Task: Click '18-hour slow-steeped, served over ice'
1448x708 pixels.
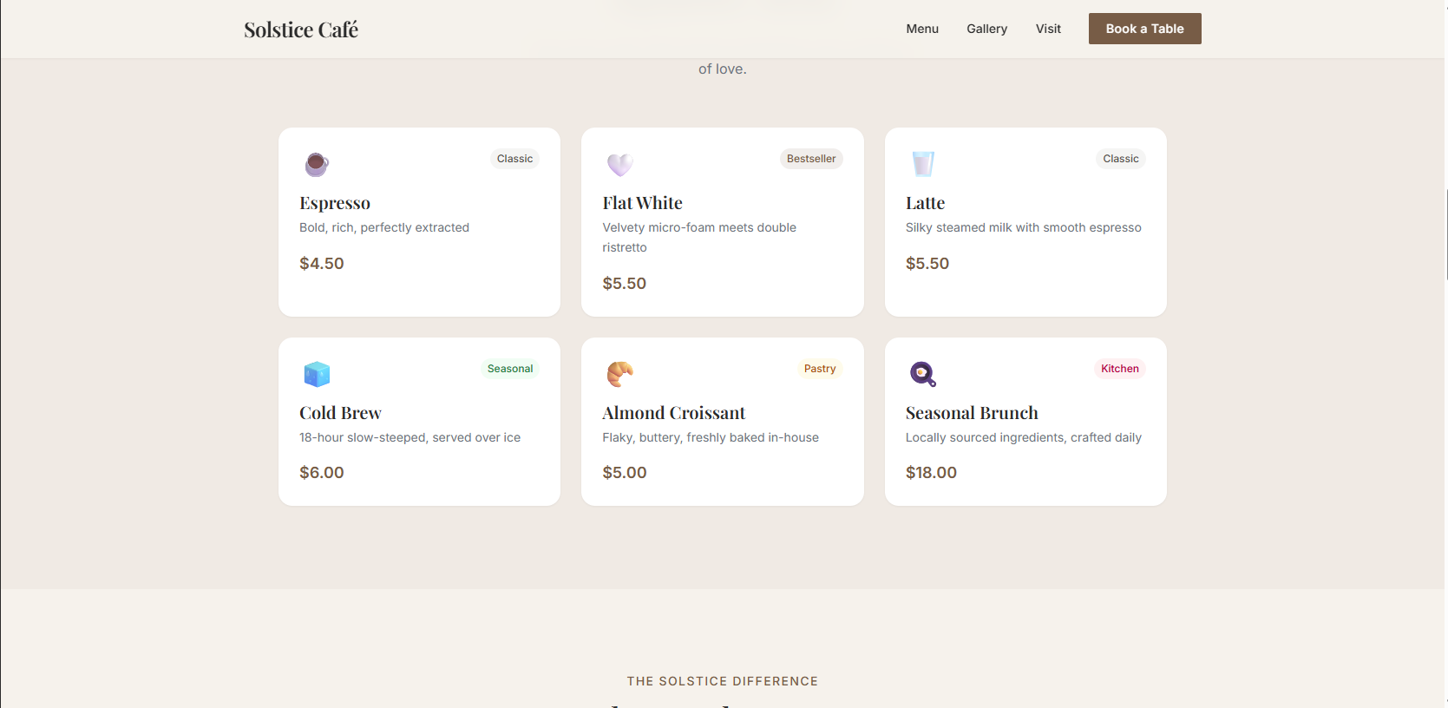Action: 410,437
